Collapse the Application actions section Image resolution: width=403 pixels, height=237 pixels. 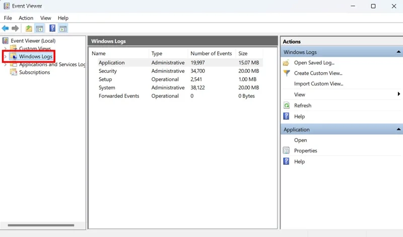tap(398, 130)
